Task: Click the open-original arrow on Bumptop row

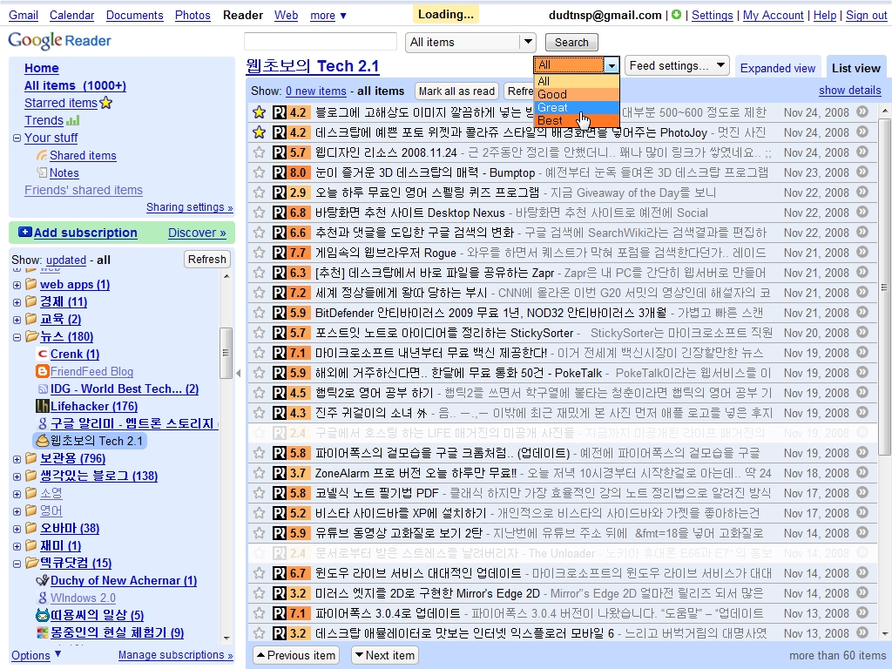Action: pyautogui.click(x=862, y=172)
